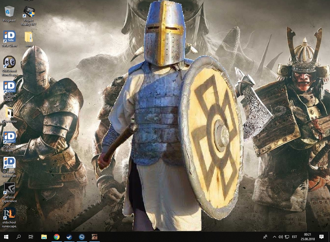Select the OldSchool RuneScape shortcut with stone face
The height and width of the screenshot is (242, 330).
10,66
